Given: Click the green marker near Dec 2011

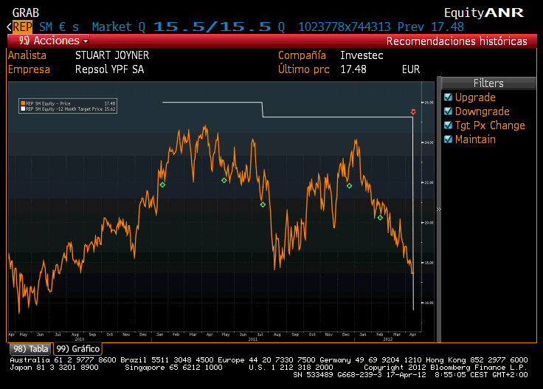Looking at the screenshot, I should point(350,186).
